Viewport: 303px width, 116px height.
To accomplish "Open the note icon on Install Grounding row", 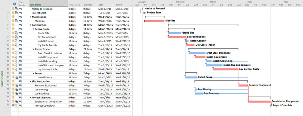I will [13, 61].
